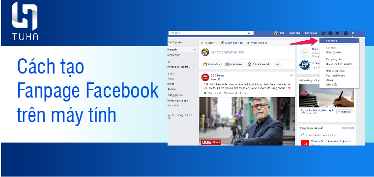
Task: Switch to the "Album ảnh/video" composer tab
Action: pyautogui.click(x=232, y=43)
